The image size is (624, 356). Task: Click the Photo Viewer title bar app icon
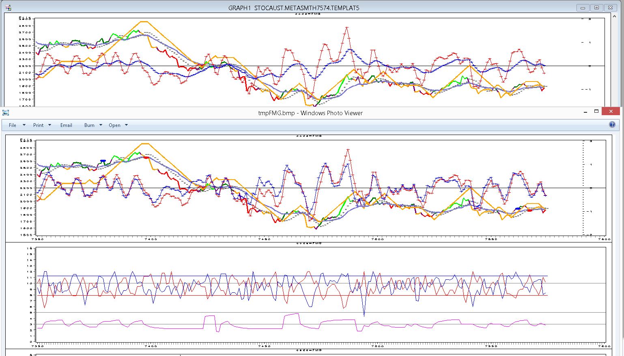click(6, 113)
